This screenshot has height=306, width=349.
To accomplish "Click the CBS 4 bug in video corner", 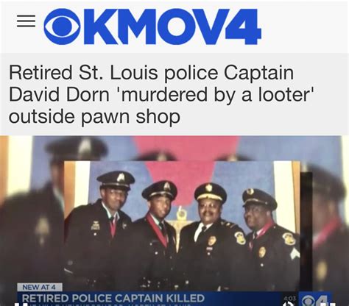I will 315,299.
